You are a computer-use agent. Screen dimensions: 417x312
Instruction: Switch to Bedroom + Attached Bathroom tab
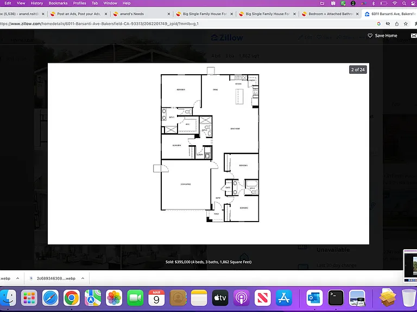(330, 14)
